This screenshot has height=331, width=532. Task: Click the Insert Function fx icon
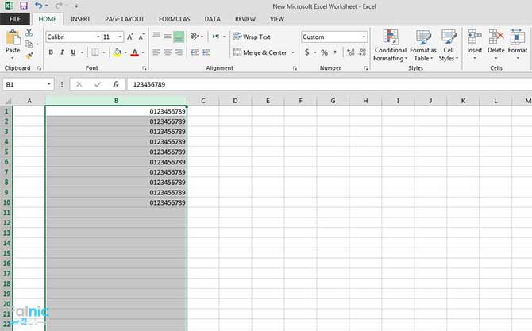coord(115,84)
